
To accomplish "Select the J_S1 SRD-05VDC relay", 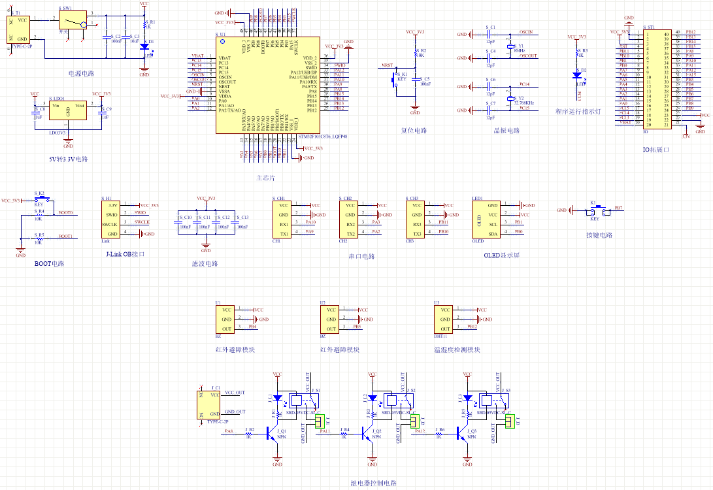I will (x=304, y=400).
